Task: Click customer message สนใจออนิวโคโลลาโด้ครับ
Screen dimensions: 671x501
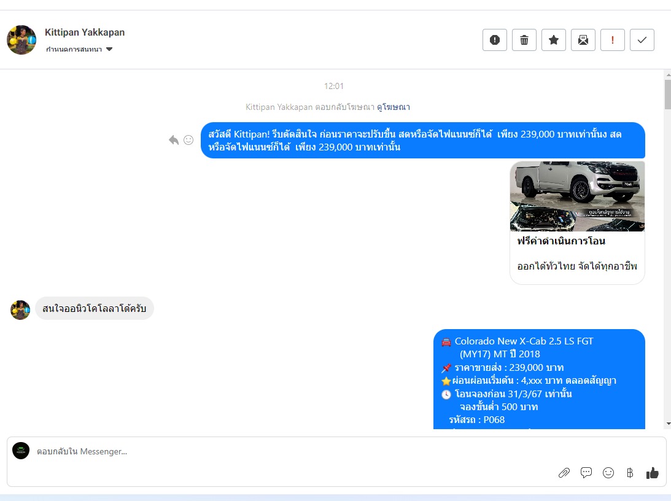Action: 95,308
